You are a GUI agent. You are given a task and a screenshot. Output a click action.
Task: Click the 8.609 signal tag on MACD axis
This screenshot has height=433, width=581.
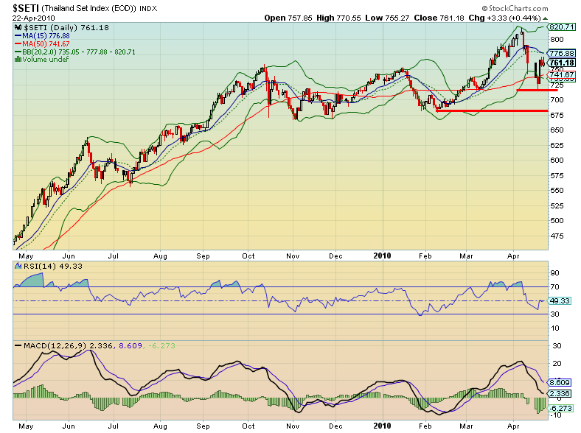coord(560,383)
